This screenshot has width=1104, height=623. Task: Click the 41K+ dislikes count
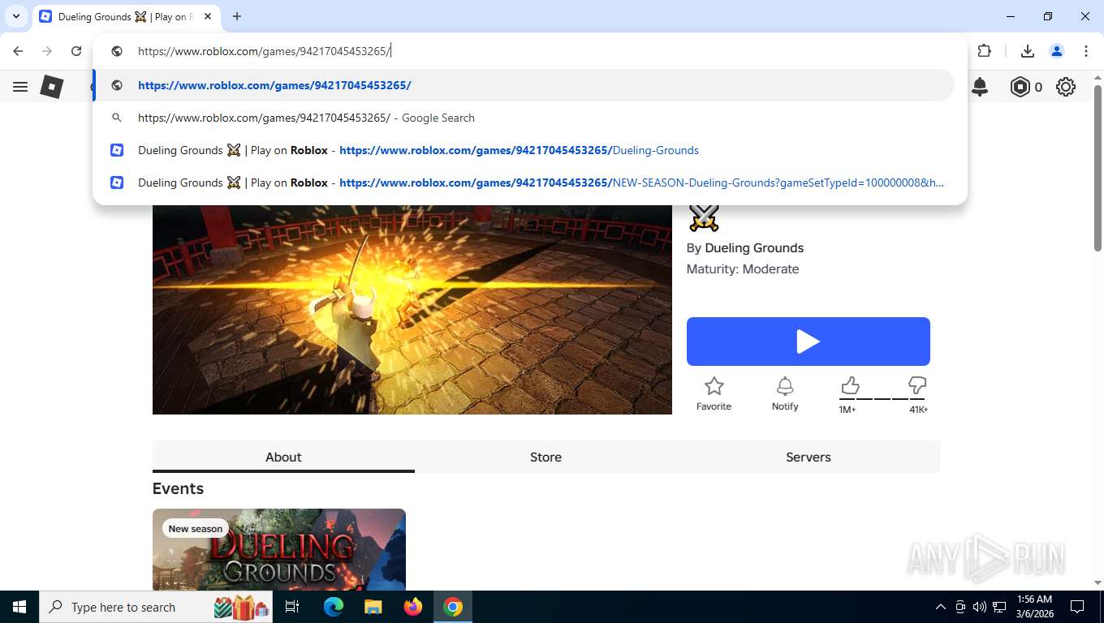coord(918,410)
